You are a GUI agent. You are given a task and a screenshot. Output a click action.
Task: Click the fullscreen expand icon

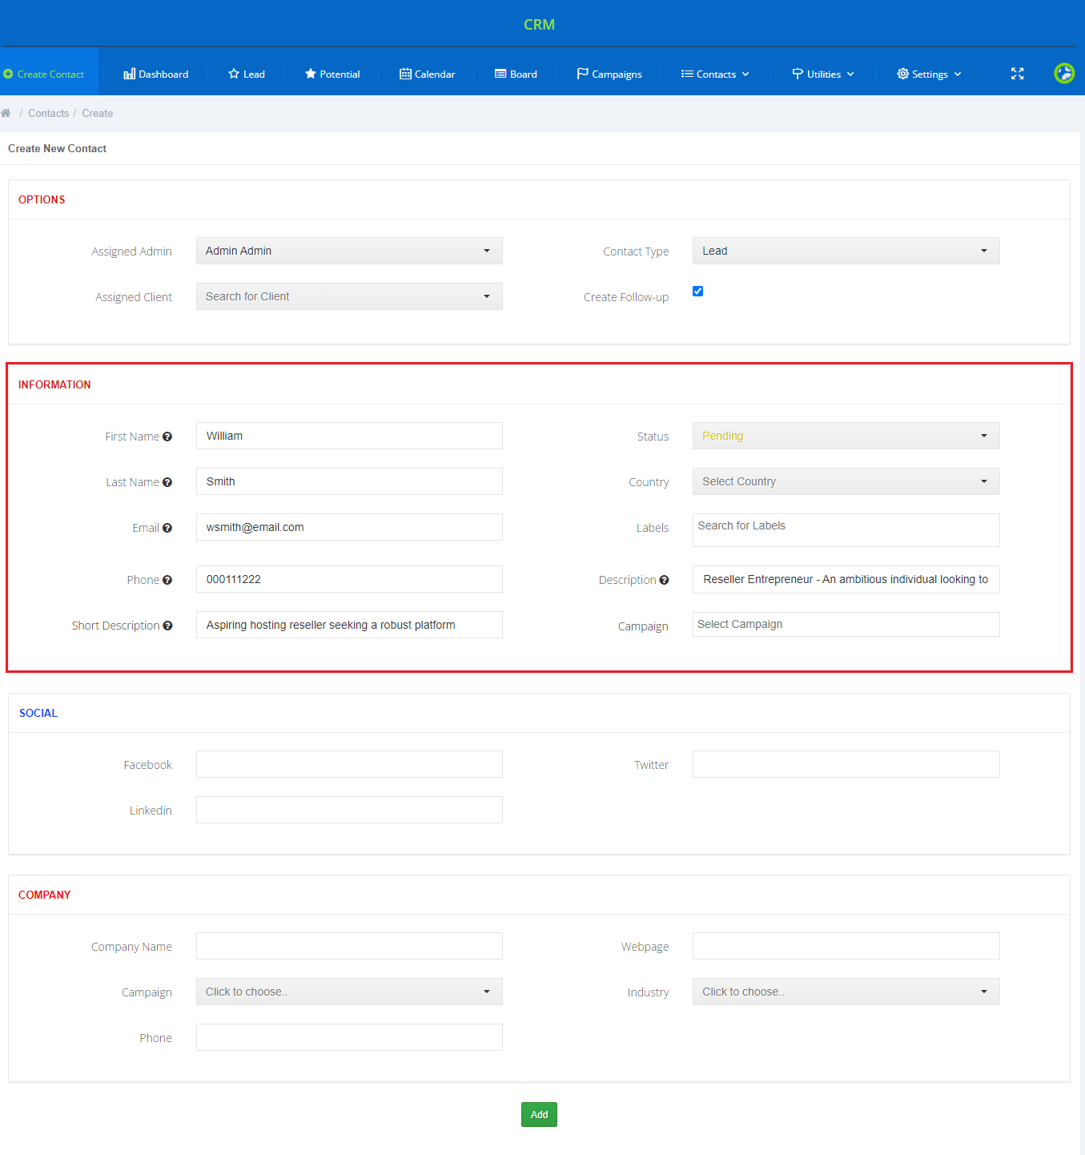tap(1017, 74)
